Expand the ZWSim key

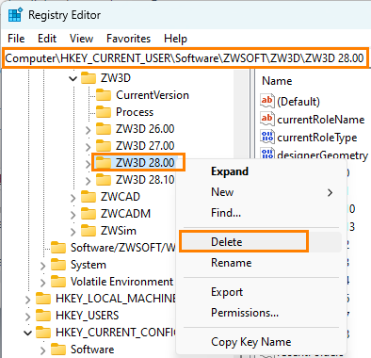pyautogui.click(x=73, y=231)
